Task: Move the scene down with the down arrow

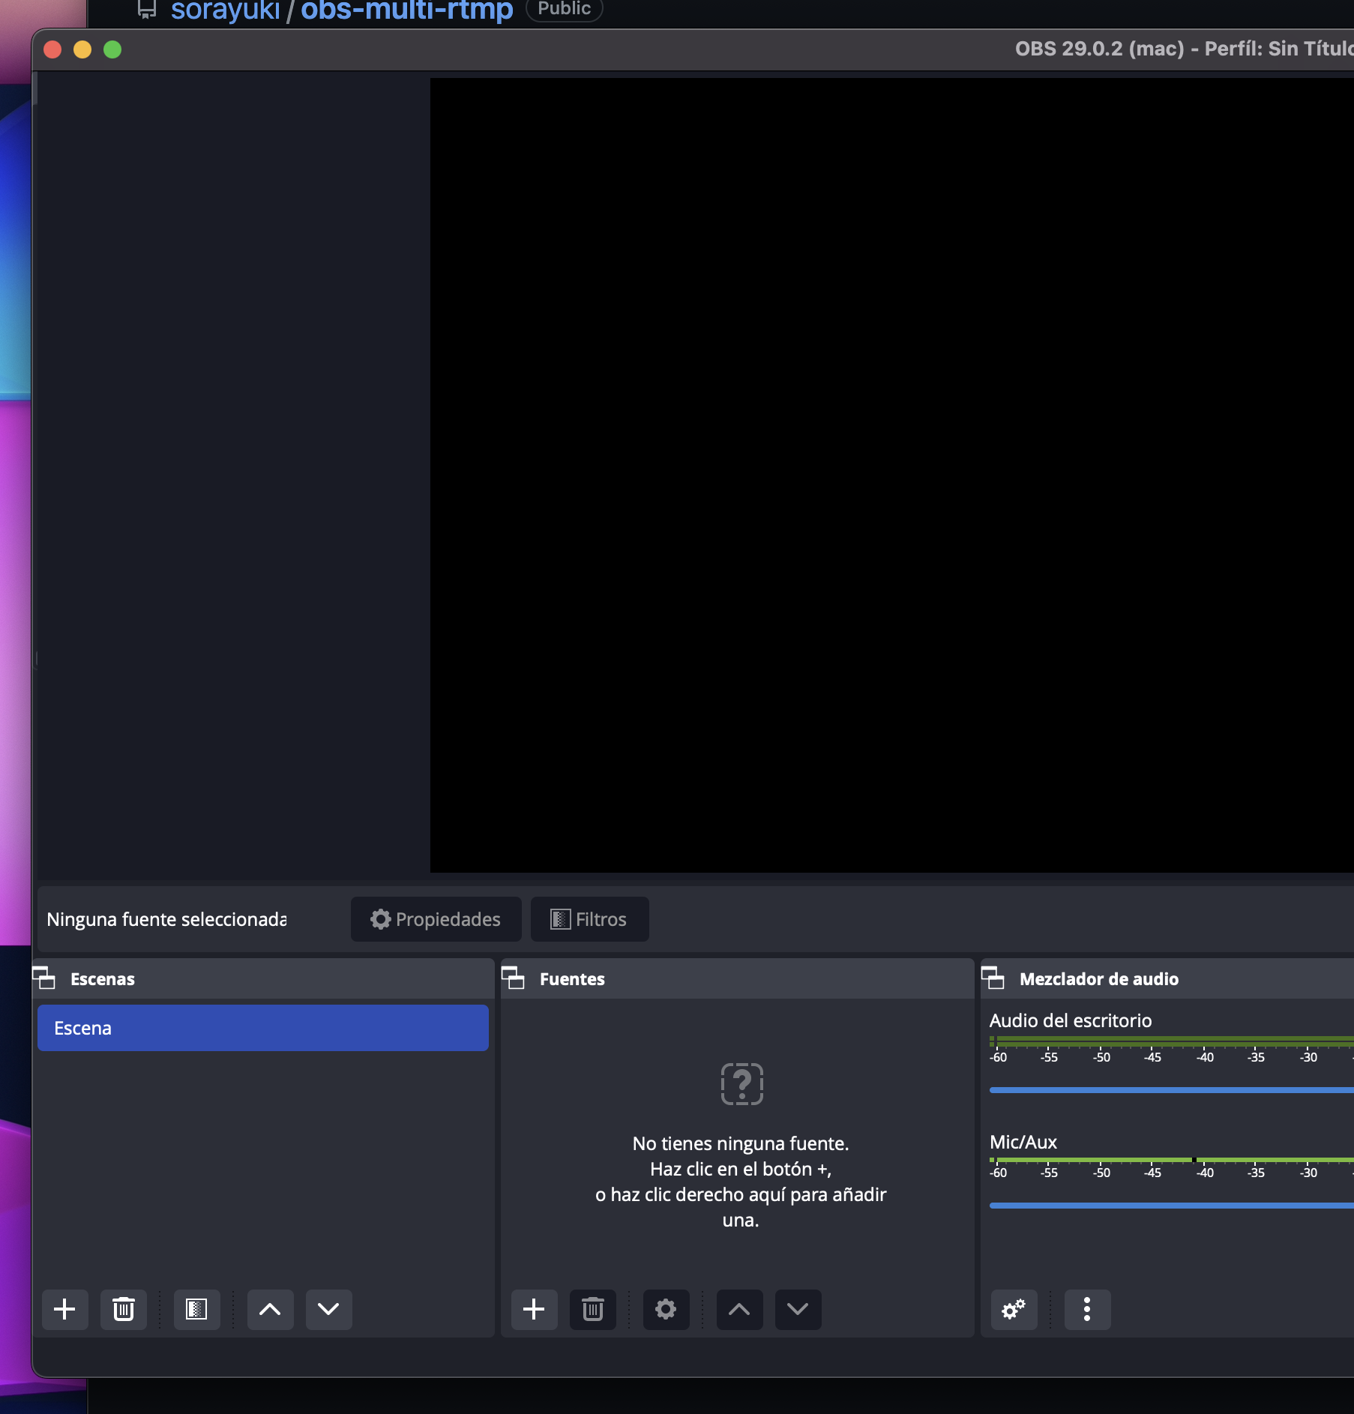Action: (x=328, y=1310)
